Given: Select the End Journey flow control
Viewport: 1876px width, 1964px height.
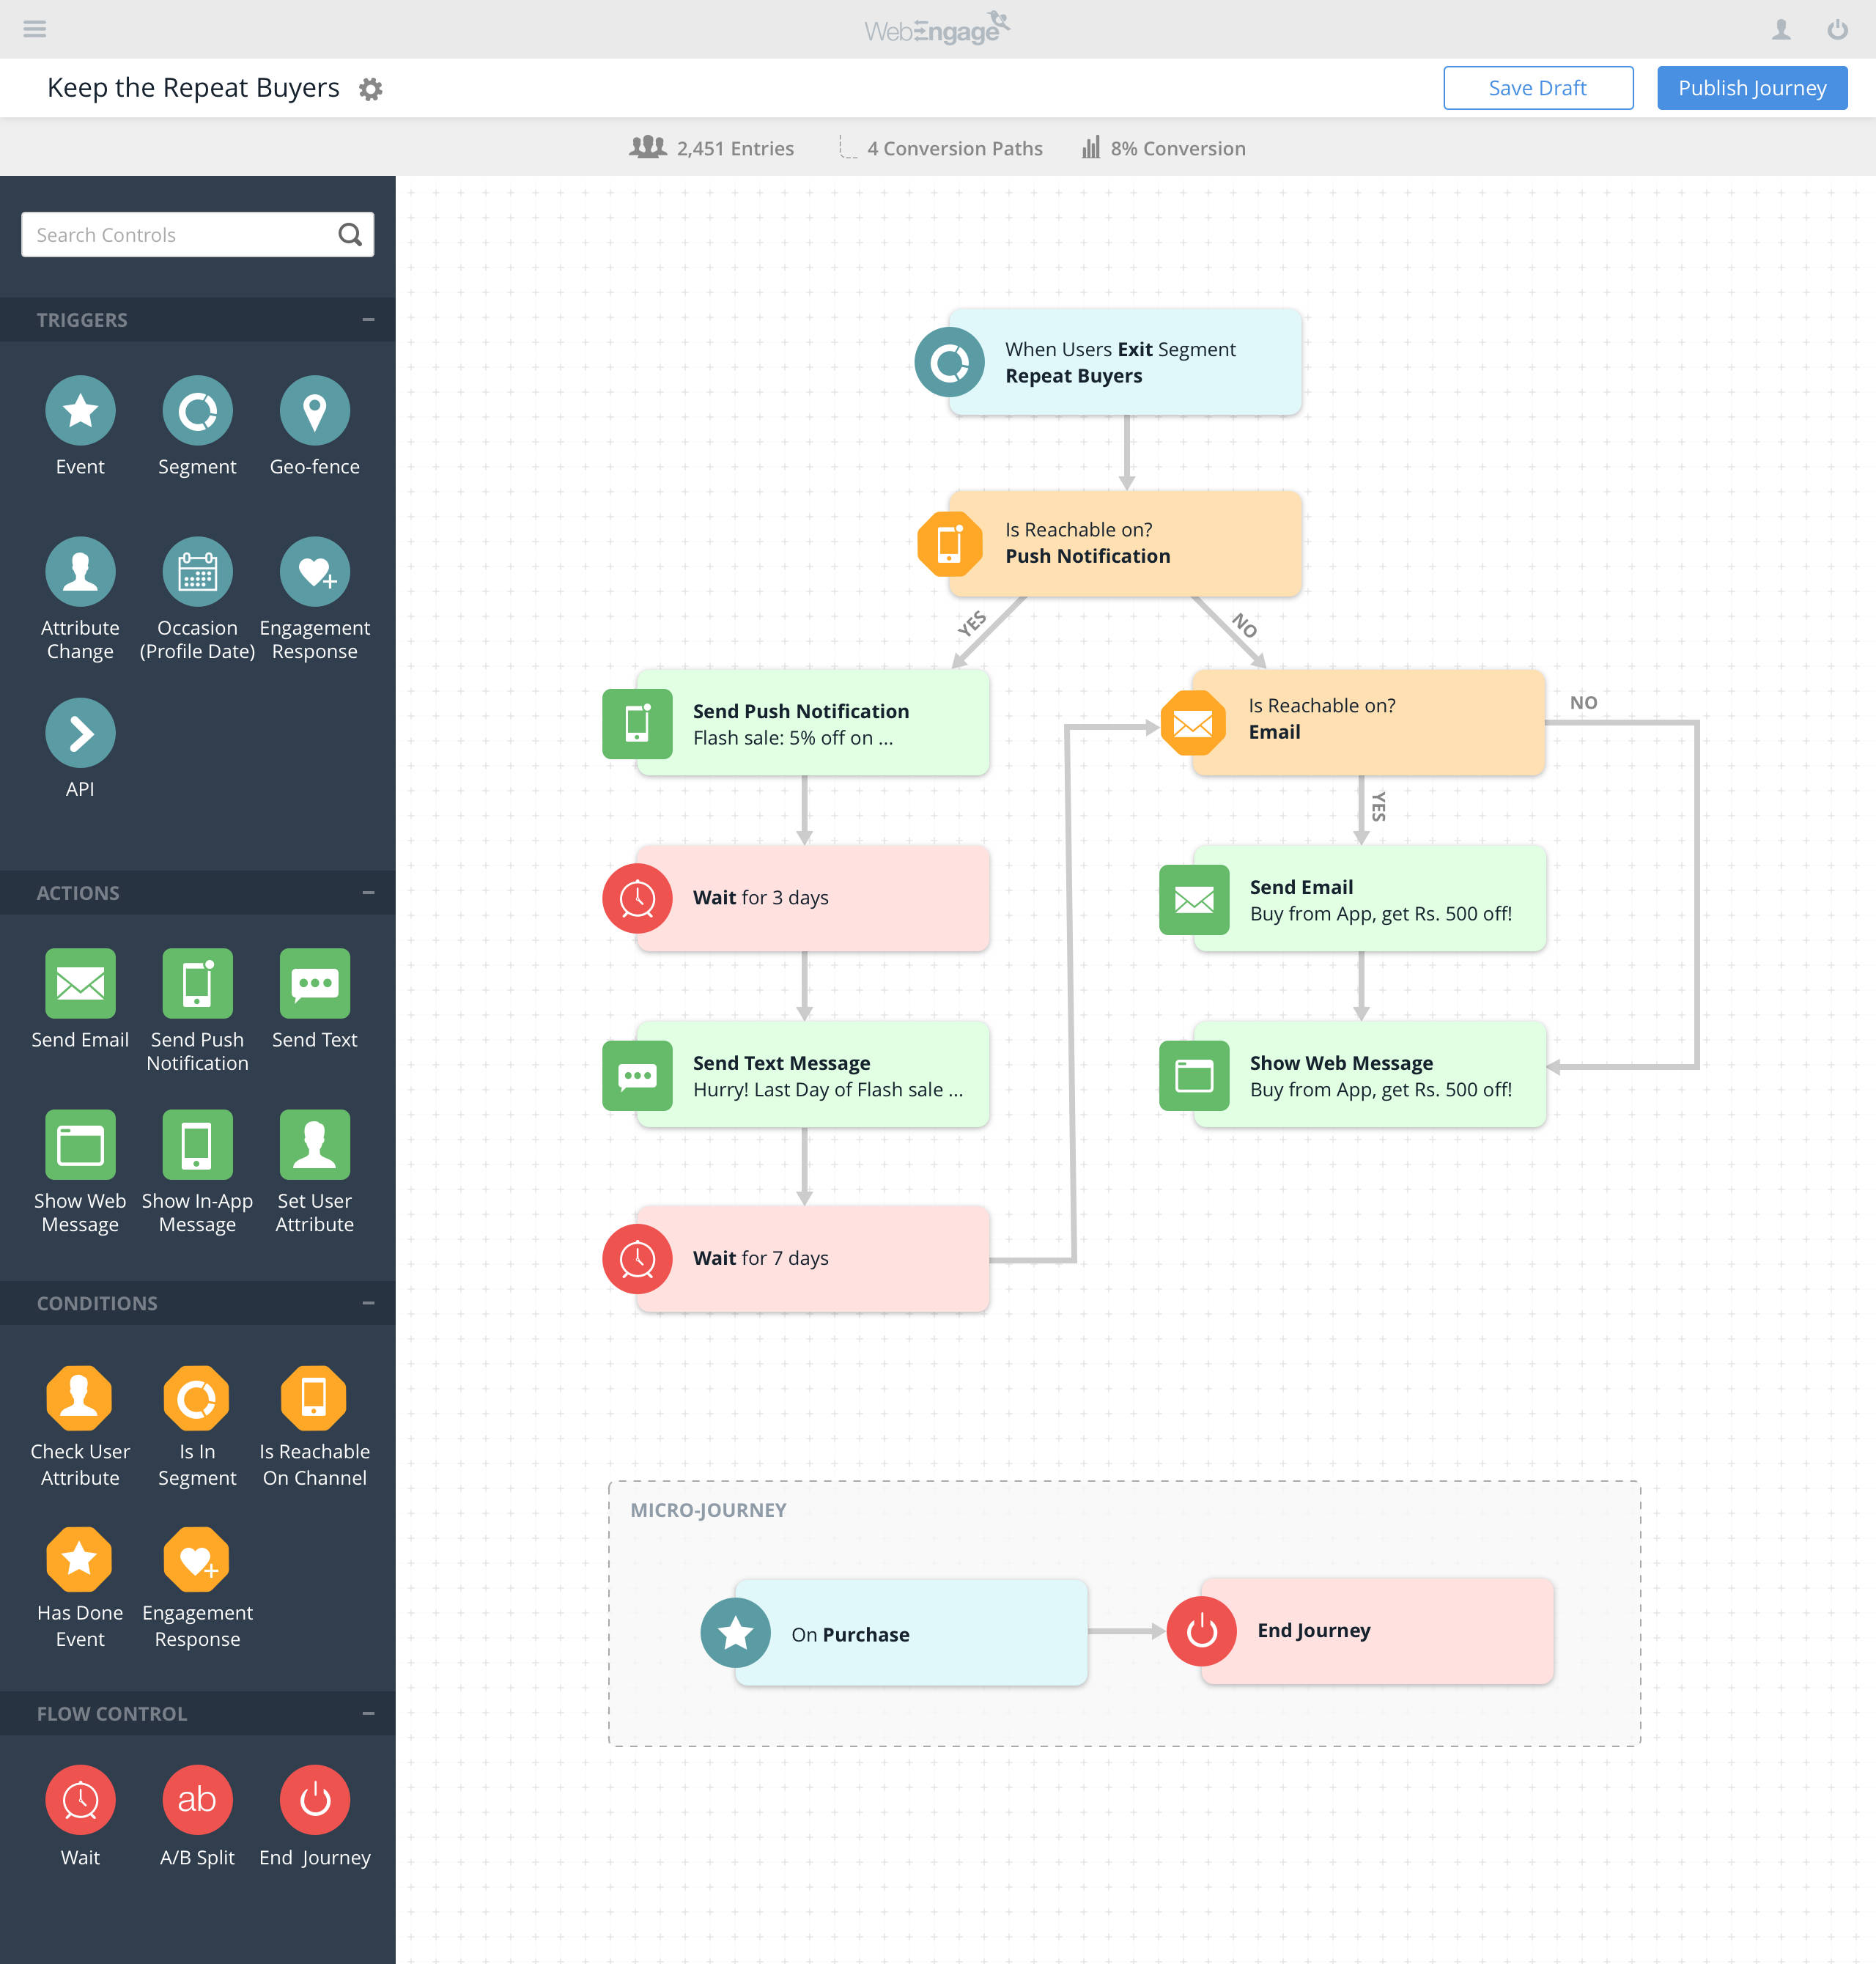Looking at the screenshot, I should pyautogui.click(x=314, y=1800).
